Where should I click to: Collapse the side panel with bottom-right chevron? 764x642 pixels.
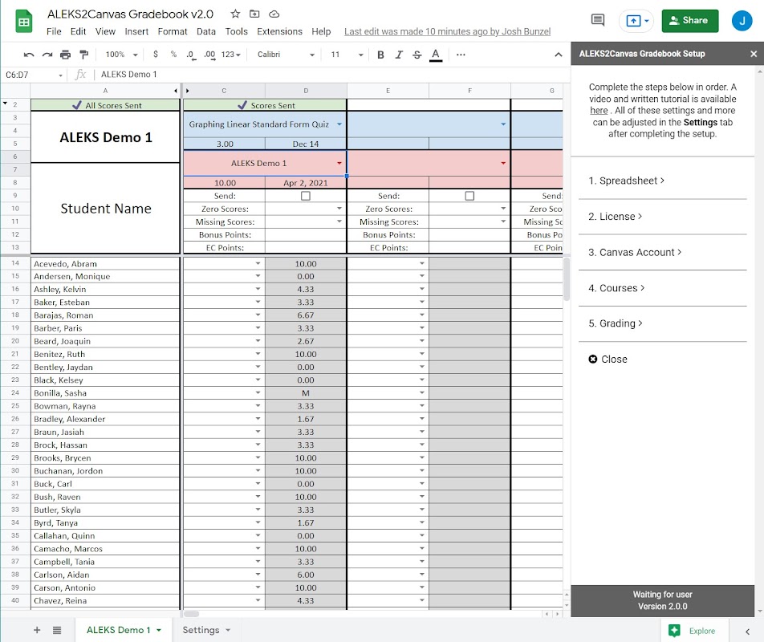pyautogui.click(x=747, y=632)
